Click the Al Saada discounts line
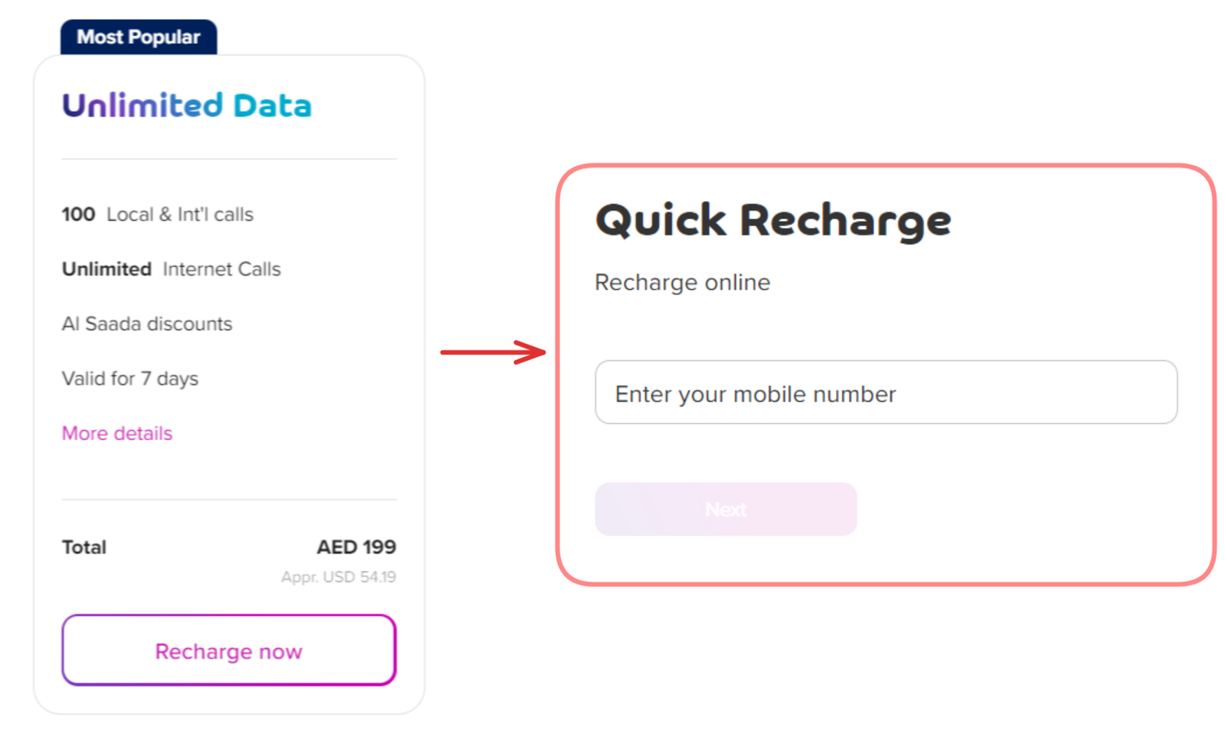1226x734 pixels. tap(146, 323)
